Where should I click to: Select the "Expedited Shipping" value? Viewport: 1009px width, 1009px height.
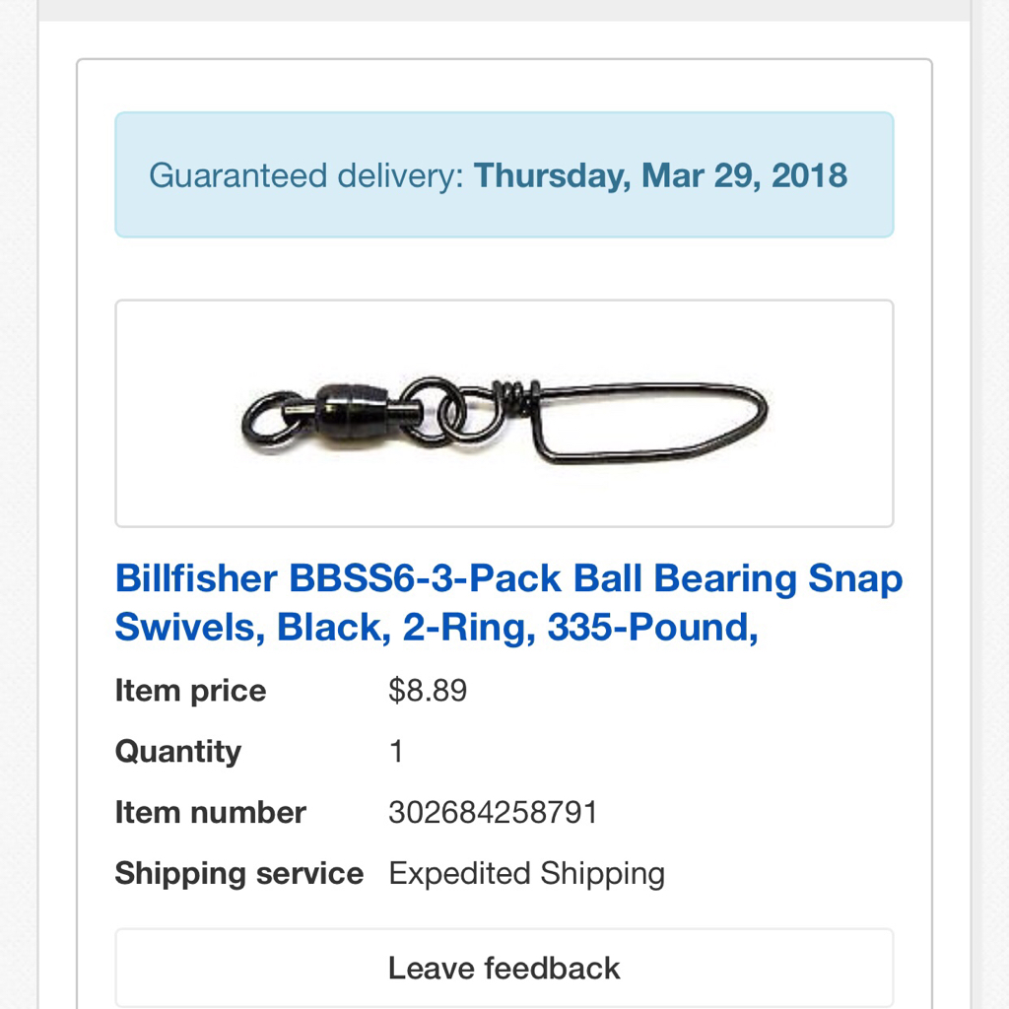click(x=526, y=874)
